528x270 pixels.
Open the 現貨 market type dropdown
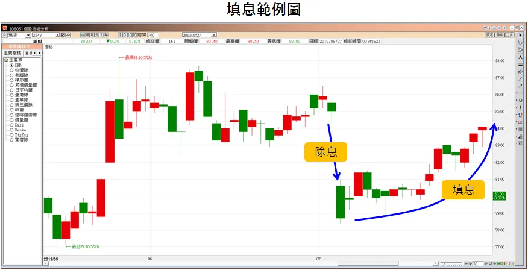(28, 35)
